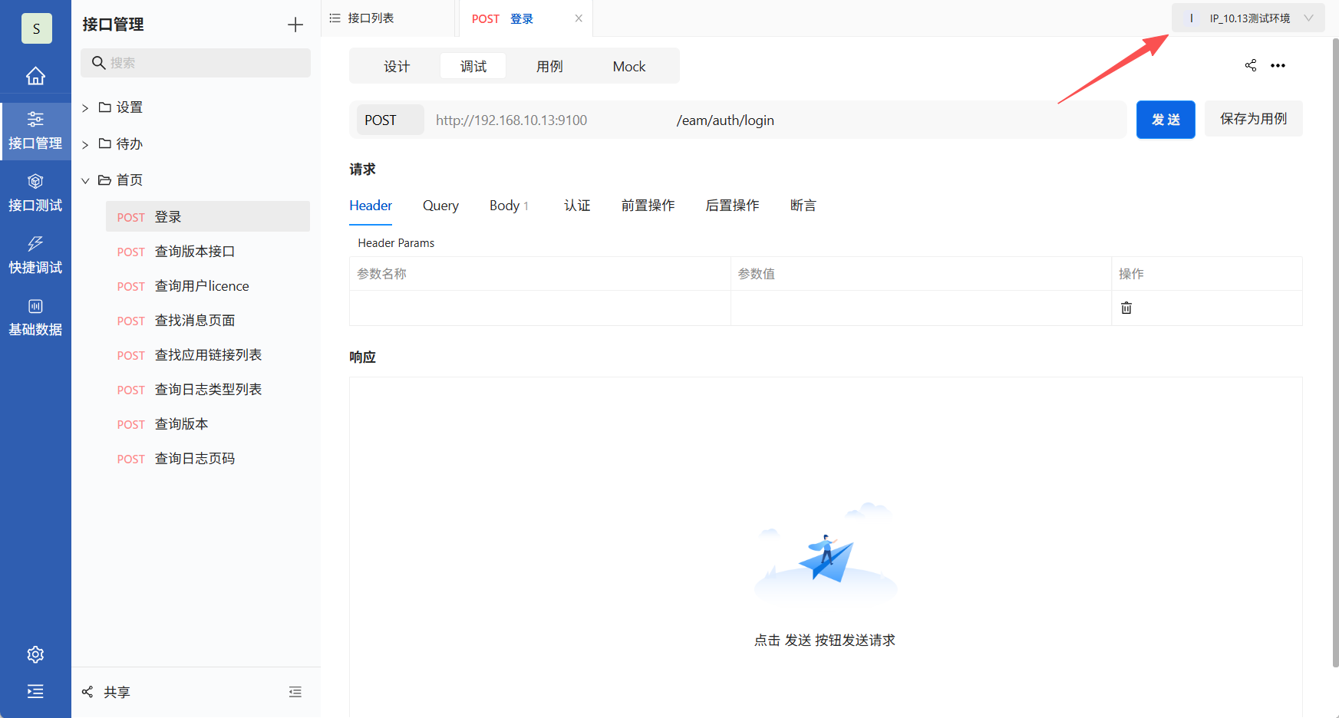Screen dimensions: 1339x718
Task: Click 保存为用例 to save as case
Action: (1252, 119)
